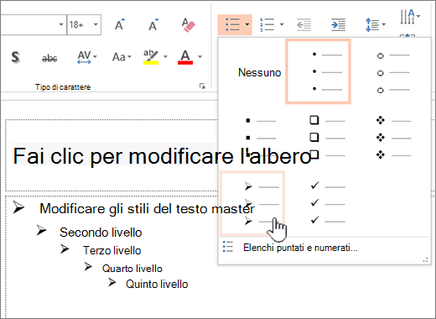Open highlight color dropdown arrow

165,57
